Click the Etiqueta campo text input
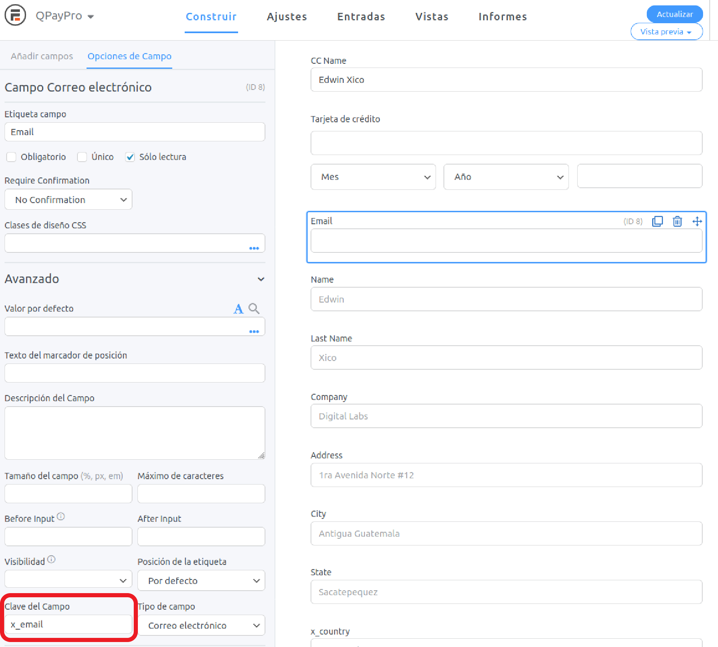This screenshot has height=647, width=718. (x=135, y=132)
